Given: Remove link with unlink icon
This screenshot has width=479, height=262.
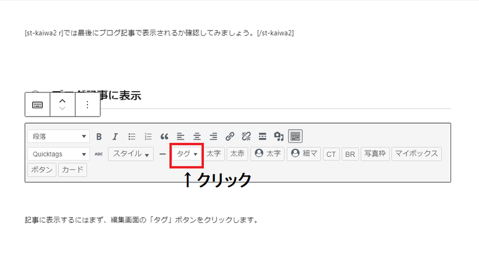Looking at the screenshot, I should 246,136.
